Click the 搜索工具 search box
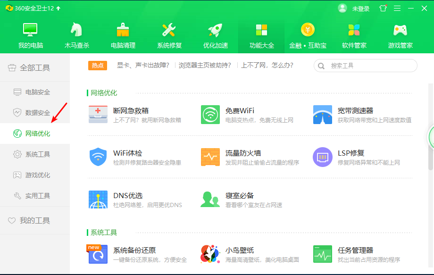Image resolution: width=434 pixels, height=275 pixels. pos(366,66)
